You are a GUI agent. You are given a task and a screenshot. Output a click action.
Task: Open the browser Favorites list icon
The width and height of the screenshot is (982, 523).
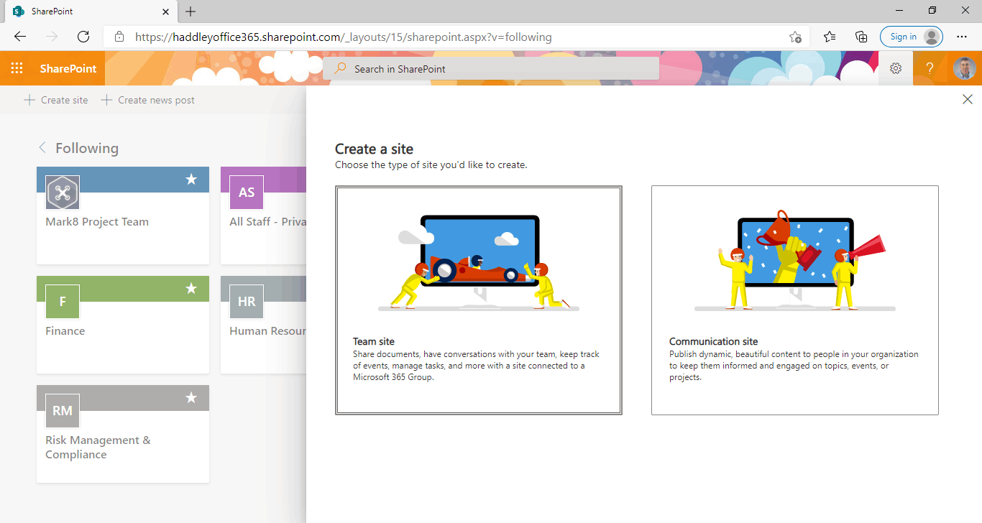[830, 37]
